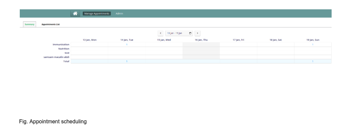Click the test service row label
Viewport: 343px width, 128px height.
tap(67, 53)
